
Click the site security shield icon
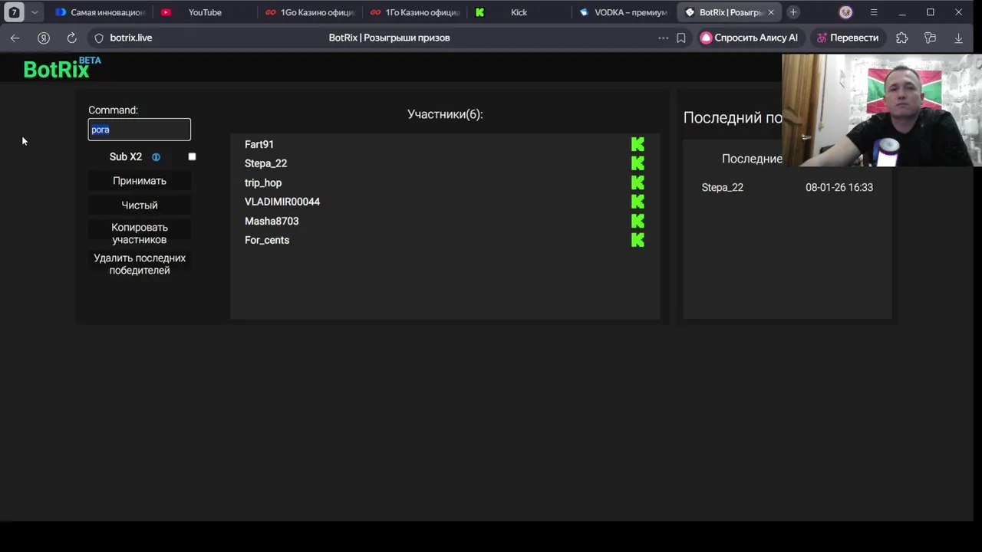coord(98,38)
